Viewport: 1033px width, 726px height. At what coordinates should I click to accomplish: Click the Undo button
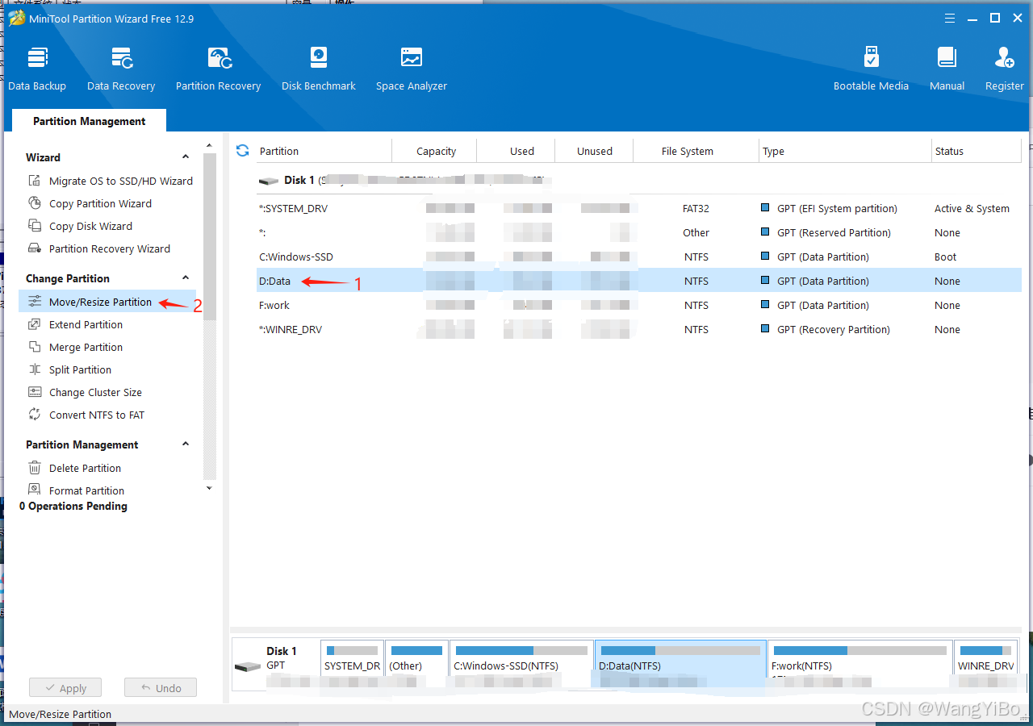(x=161, y=688)
